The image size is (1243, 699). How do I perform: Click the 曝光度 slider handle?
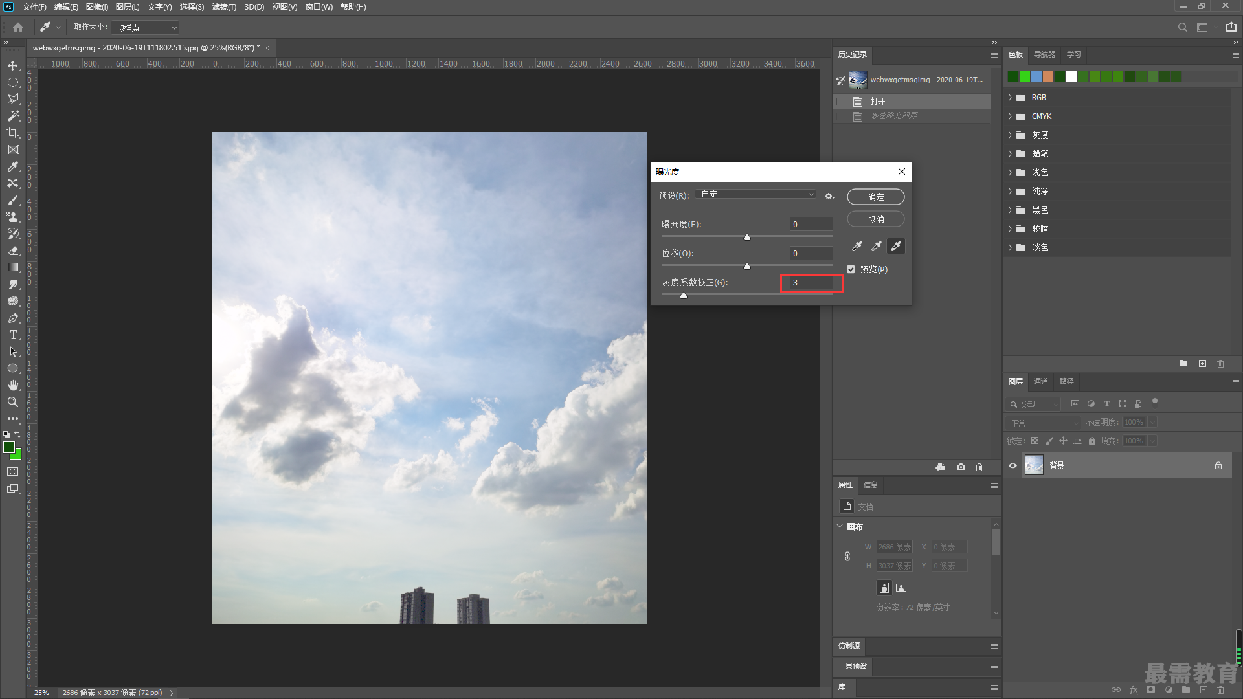tap(747, 238)
